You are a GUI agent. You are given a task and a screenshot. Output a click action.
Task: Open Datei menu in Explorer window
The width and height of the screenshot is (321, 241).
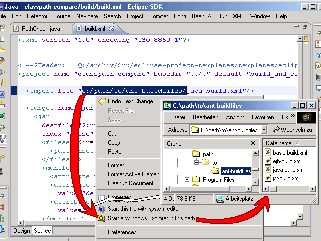[179, 117]
